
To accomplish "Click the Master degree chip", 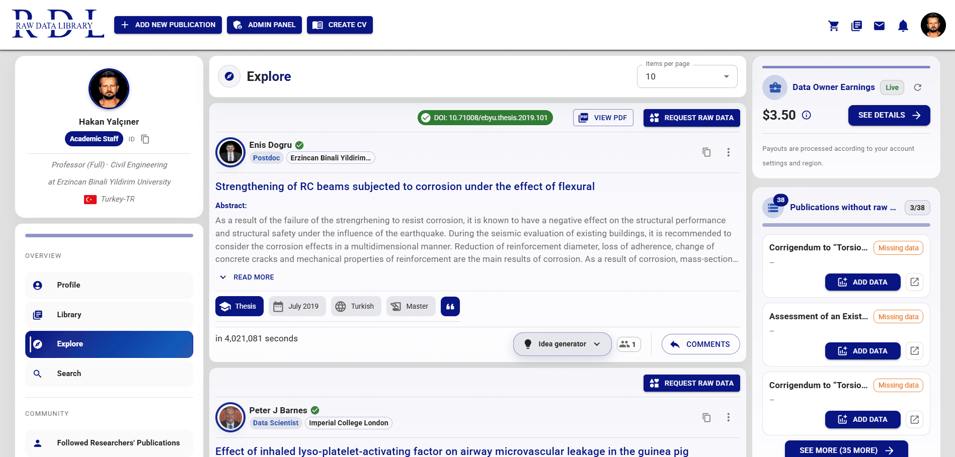I will coord(411,306).
